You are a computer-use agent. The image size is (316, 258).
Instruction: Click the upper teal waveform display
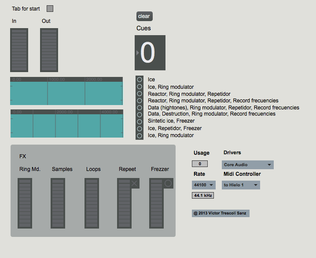[x=66, y=93]
